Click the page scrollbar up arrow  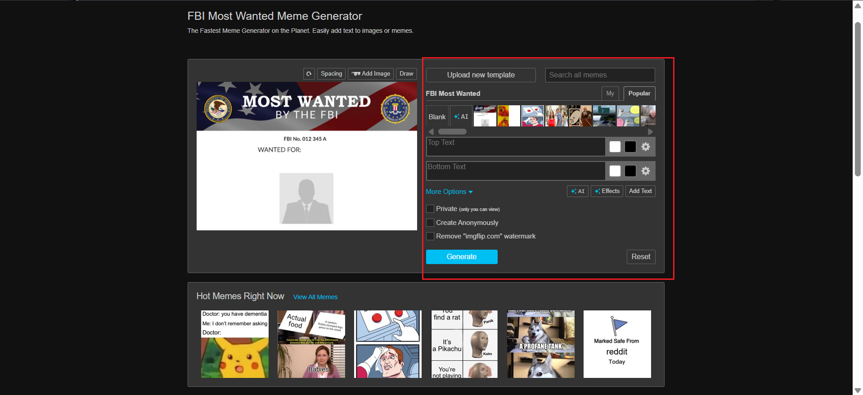click(x=858, y=5)
